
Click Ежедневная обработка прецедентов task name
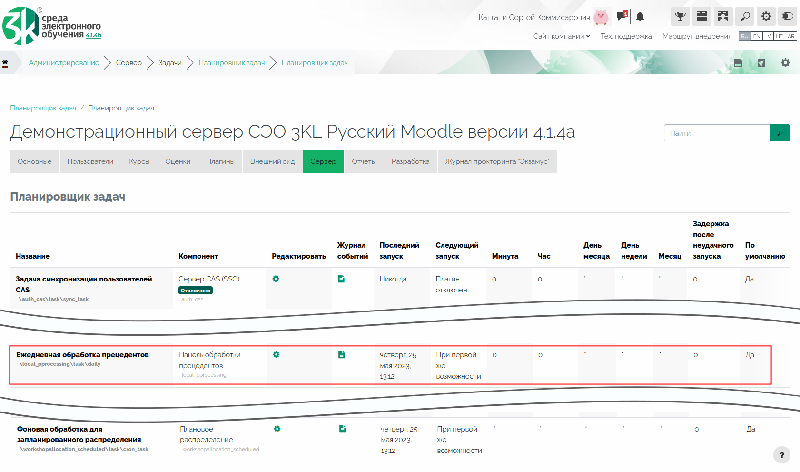pos(82,355)
